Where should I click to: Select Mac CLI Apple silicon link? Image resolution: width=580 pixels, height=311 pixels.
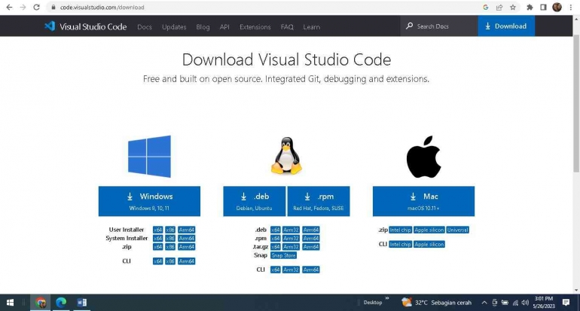coord(429,245)
